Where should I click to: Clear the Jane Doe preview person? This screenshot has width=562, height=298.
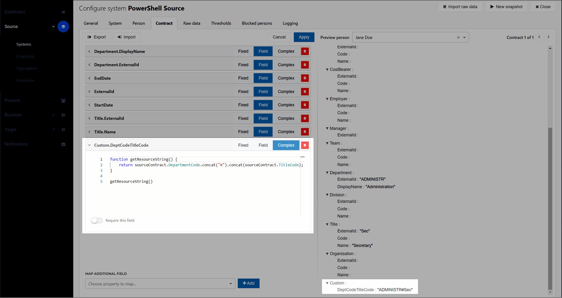pos(458,38)
